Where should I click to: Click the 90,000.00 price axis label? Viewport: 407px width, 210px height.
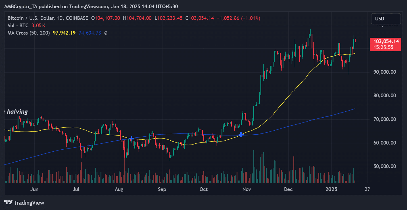point(385,72)
